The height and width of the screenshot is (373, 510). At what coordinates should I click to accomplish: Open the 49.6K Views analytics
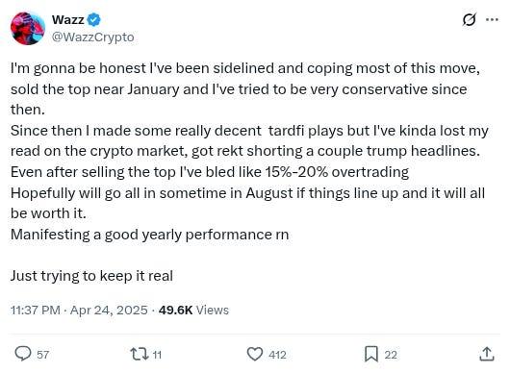click(x=193, y=310)
